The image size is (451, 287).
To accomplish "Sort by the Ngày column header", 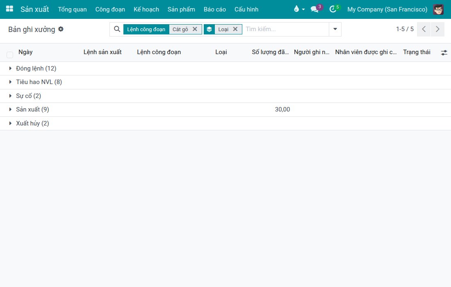I will pos(25,52).
